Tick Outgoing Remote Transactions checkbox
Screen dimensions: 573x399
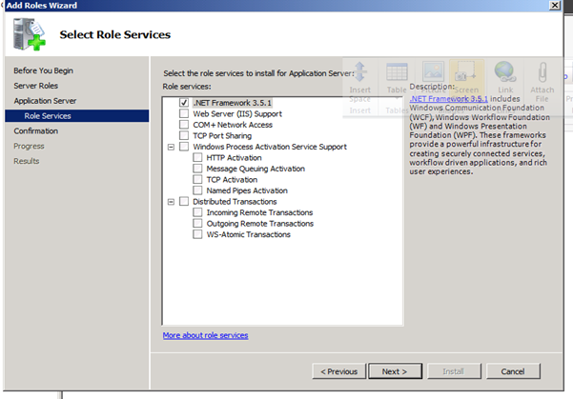pyautogui.click(x=197, y=223)
